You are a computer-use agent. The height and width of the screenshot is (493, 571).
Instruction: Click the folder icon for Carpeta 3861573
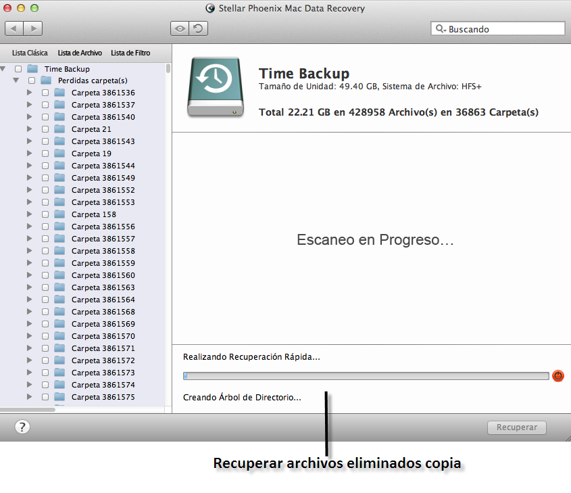pos(59,373)
